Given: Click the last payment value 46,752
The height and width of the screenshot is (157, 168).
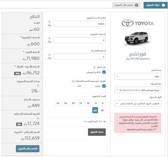Looking at the screenshot, I should click(31, 73).
